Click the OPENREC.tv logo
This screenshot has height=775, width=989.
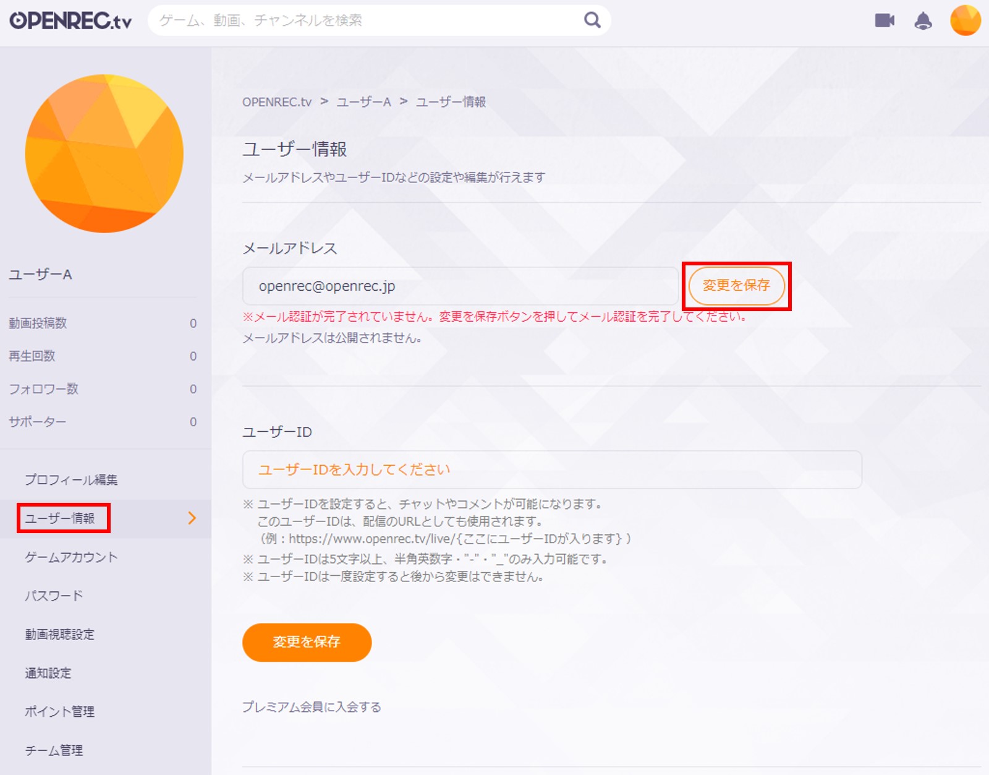[70, 20]
